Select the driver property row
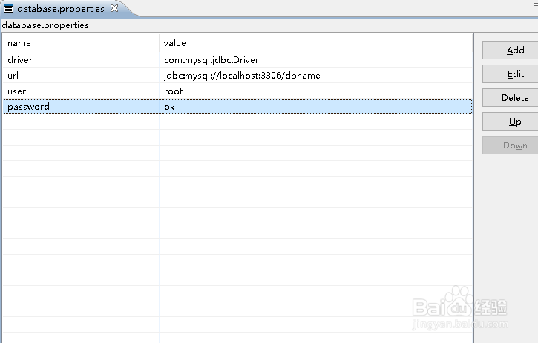 click(237, 59)
